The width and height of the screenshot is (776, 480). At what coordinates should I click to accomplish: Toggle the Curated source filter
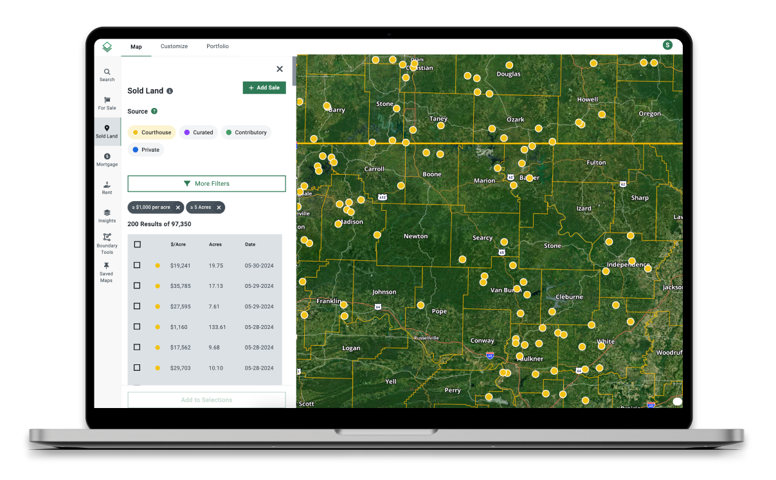(x=198, y=132)
